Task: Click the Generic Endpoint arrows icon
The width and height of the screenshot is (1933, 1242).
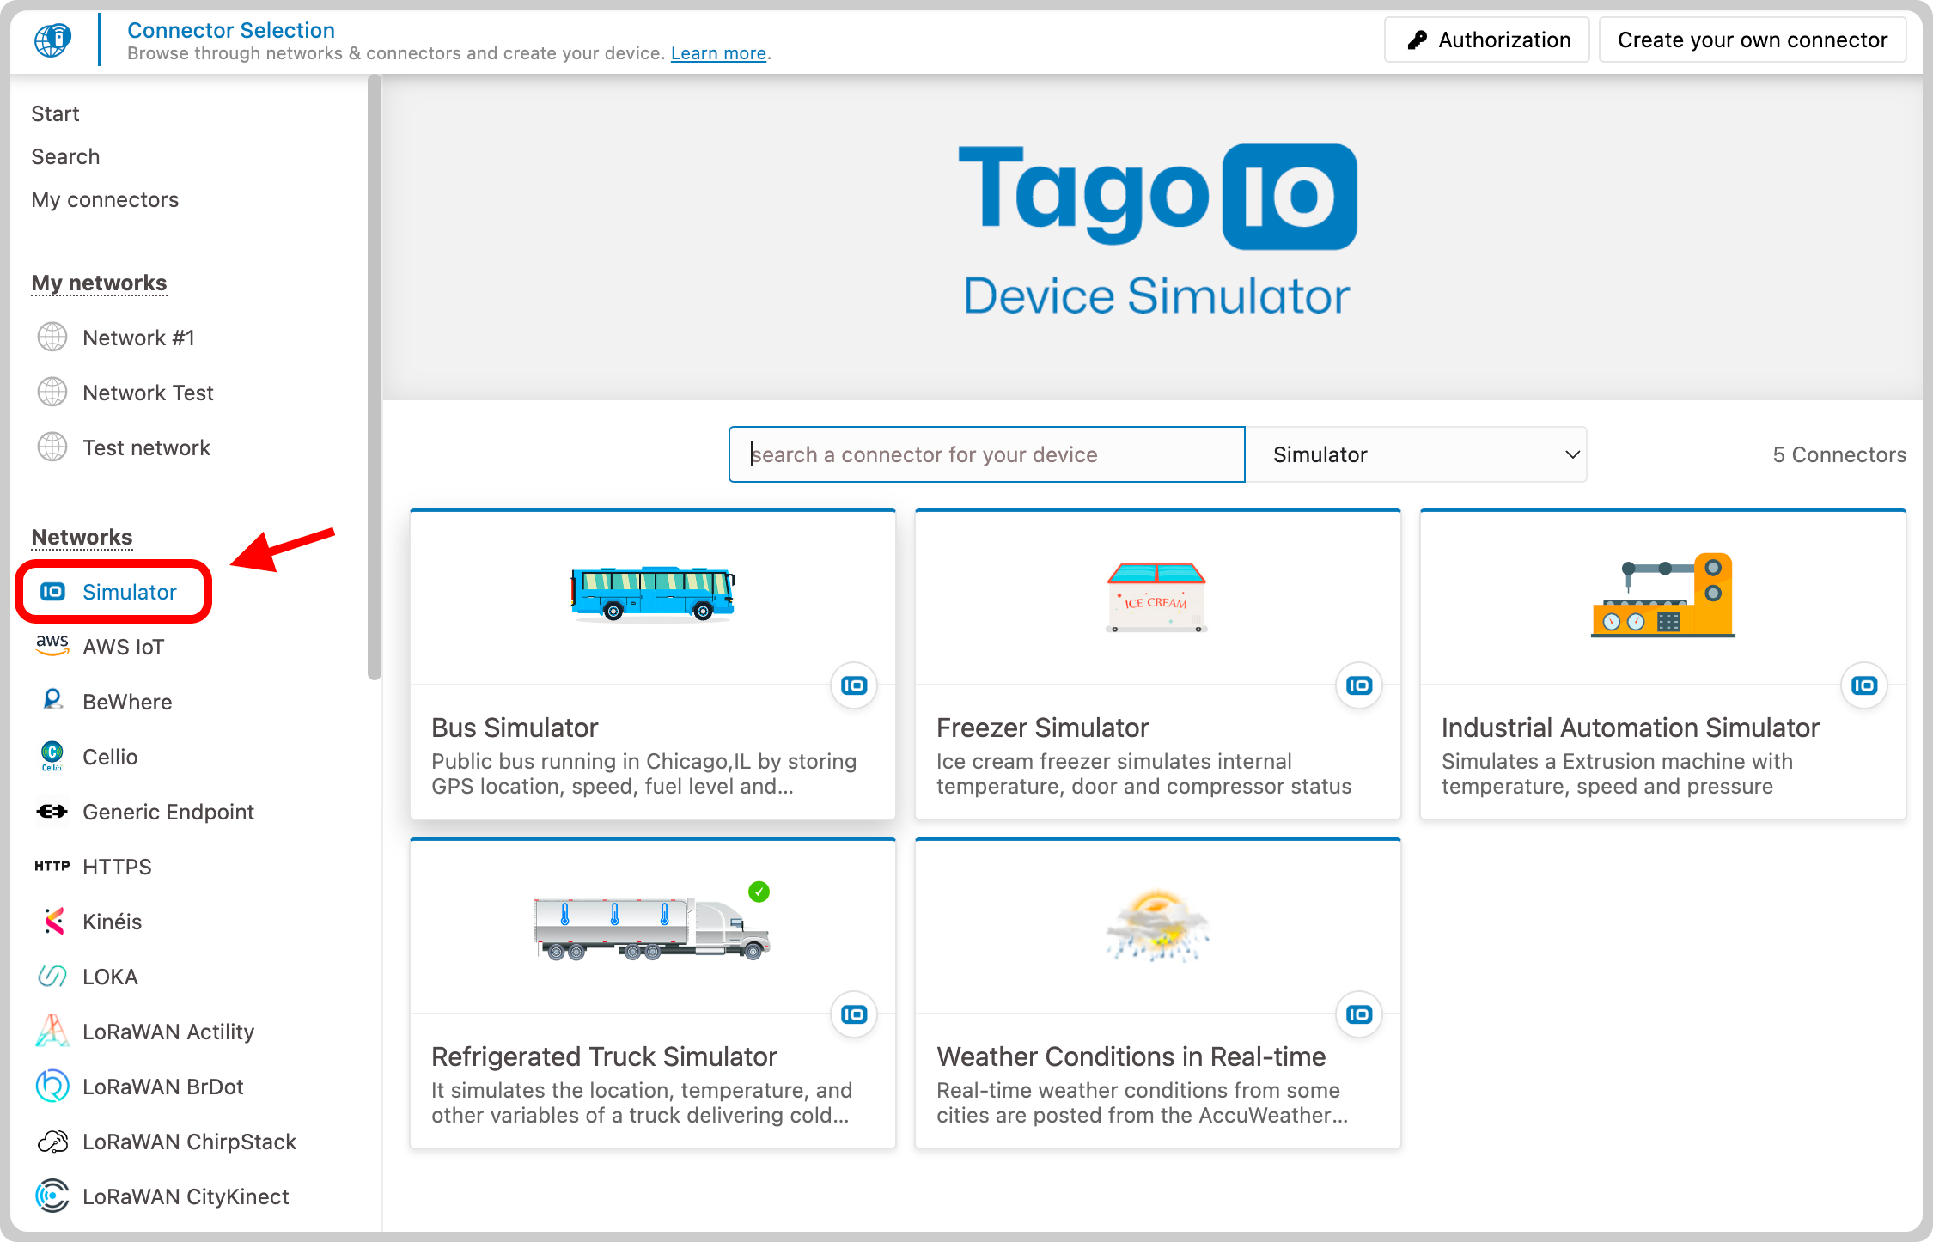Action: [x=52, y=811]
